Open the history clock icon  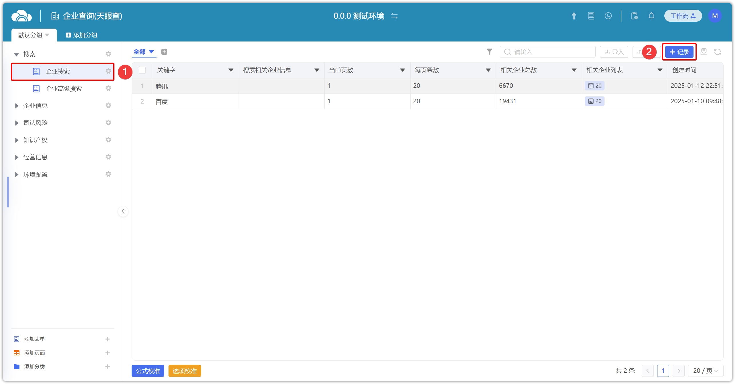608,16
